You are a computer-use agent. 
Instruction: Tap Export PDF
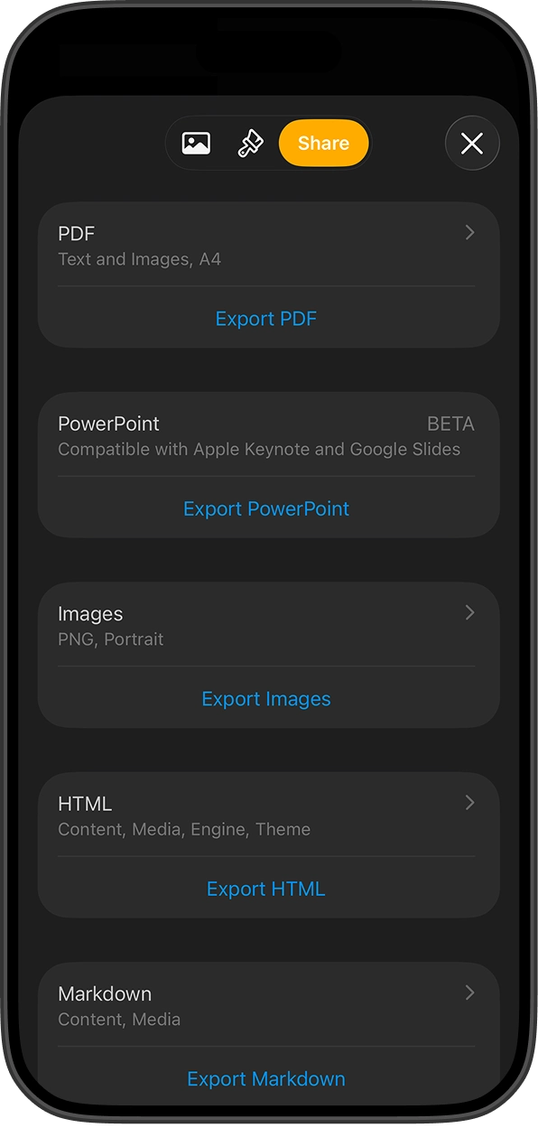click(266, 319)
